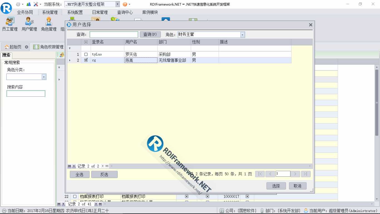Close the 起始页 tab with its x
The height and width of the screenshot is (214, 380).
[26, 47]
